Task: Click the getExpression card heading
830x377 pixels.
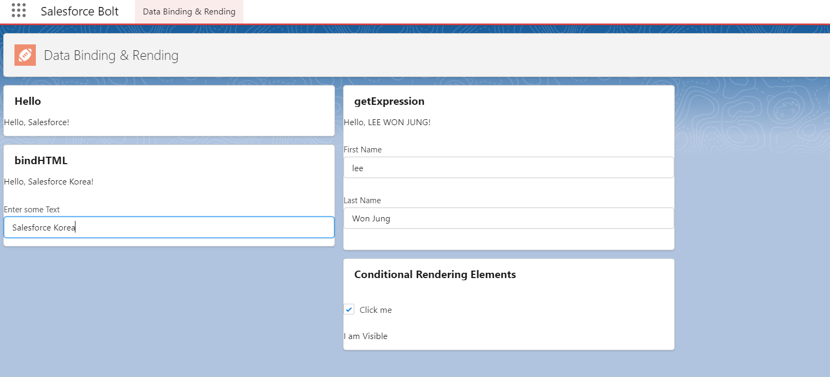Action: pos(389,101)
